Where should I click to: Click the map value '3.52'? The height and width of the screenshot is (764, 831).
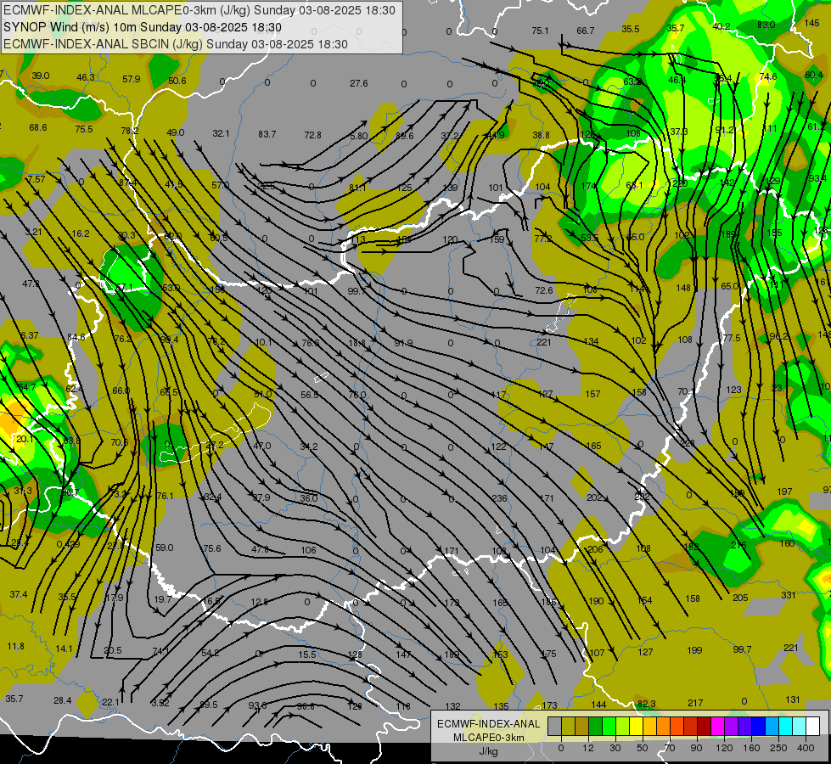[160, 703]
